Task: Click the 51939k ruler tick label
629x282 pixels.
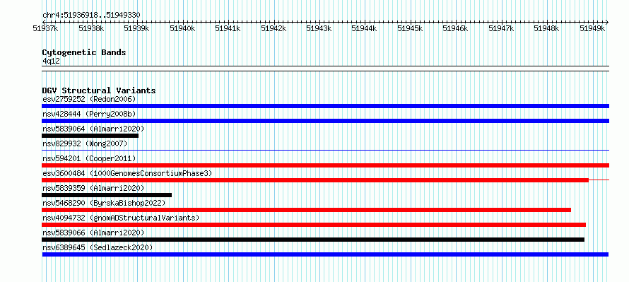Action: pos(137,28)
